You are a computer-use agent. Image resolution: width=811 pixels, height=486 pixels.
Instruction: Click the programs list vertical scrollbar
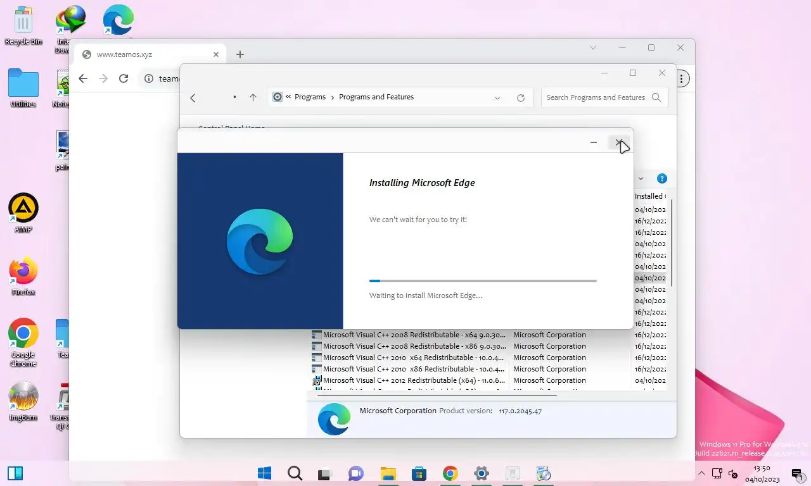click(672, 242)
